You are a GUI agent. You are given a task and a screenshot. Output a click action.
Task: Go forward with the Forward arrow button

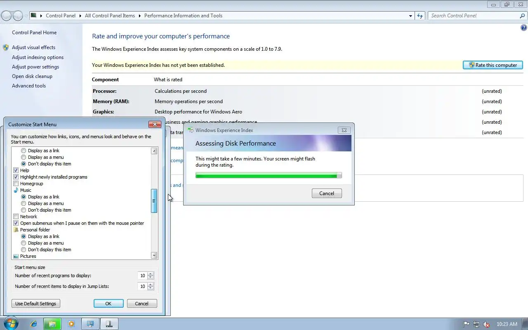tap(18, 16)
